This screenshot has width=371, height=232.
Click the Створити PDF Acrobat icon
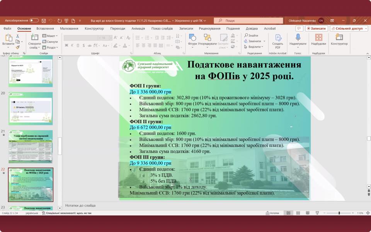pyautogui.click(x=277, y=40)
